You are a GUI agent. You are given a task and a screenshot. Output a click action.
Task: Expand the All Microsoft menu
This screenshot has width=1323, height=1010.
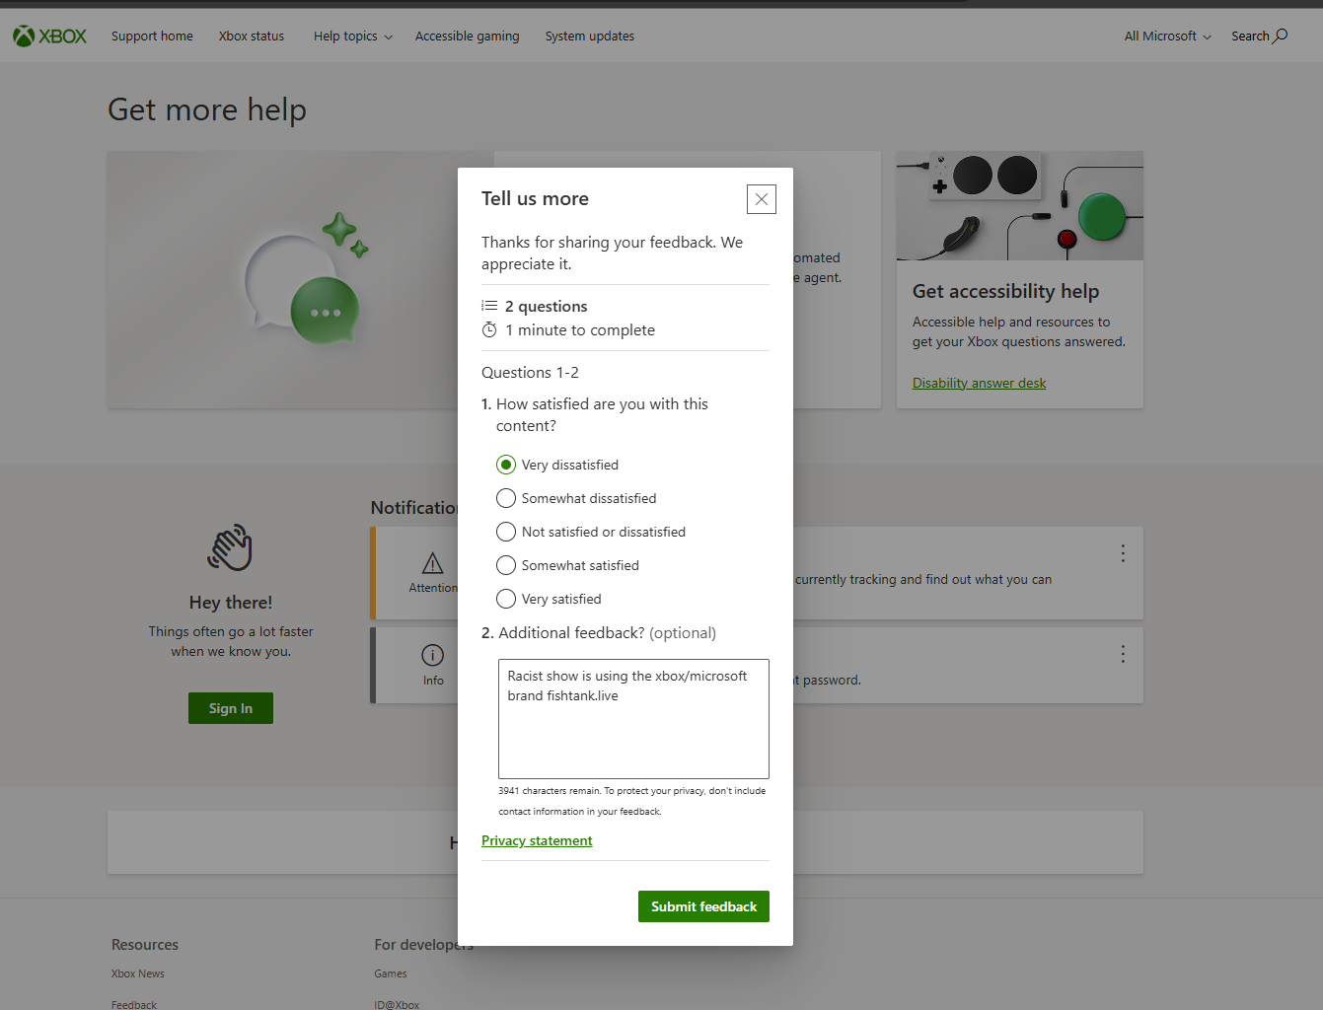click(x=1168, y=36)
